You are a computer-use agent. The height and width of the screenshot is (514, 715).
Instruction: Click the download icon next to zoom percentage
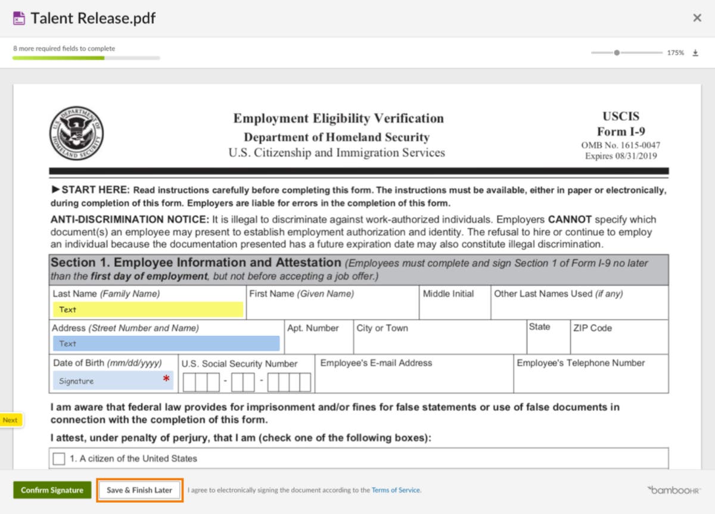coord(695,53)
